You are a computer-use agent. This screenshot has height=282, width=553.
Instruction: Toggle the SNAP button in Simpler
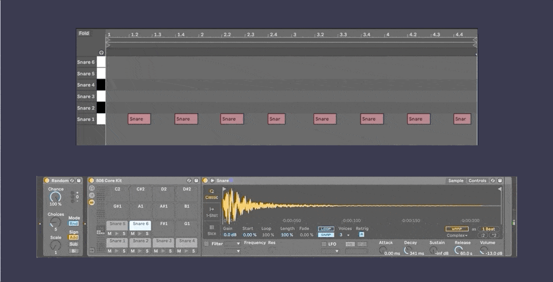click(326, 235)
